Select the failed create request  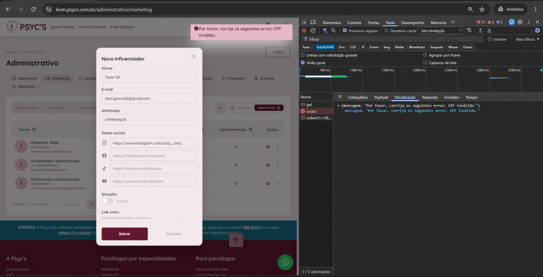316,111
